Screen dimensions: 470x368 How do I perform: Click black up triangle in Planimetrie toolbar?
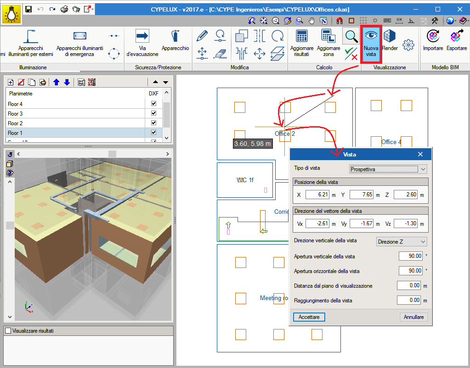point(155,82)
